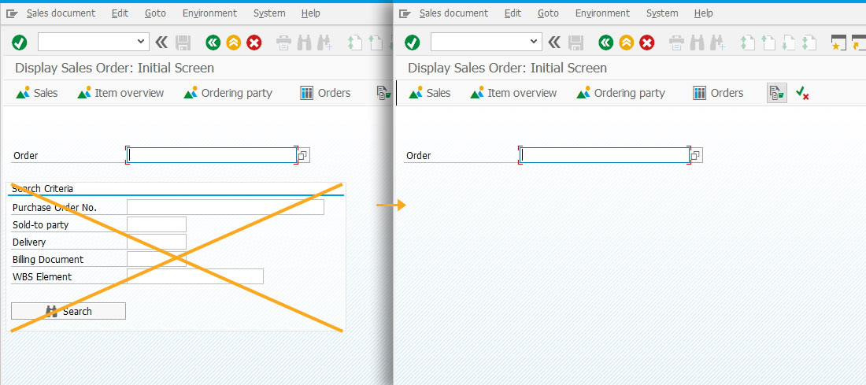Click the Print icon in left window

[284, 43]
